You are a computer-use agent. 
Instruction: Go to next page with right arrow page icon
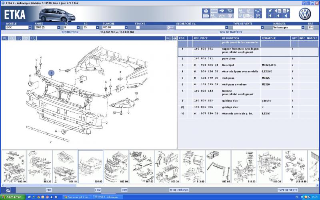pyautogui.click(x=286, y=11)
